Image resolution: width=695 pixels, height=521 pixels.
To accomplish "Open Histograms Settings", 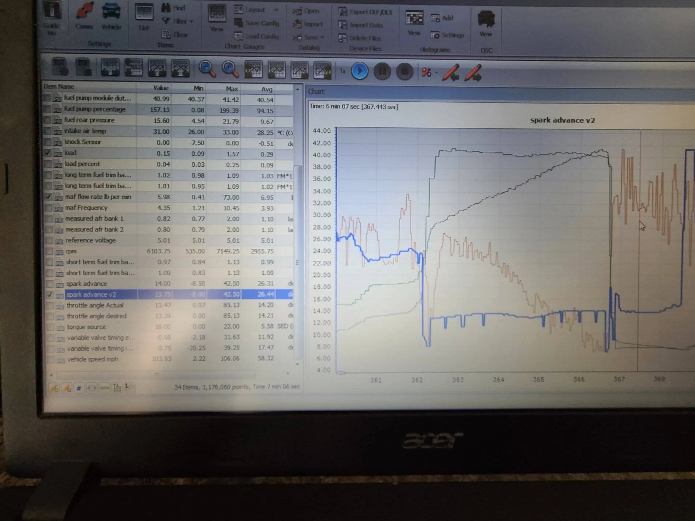I will [447, 35].
